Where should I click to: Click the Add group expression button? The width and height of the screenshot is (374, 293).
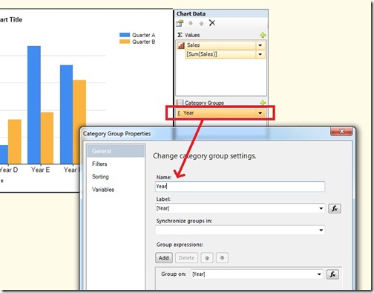pyautogui.click(x=164, y=258)
